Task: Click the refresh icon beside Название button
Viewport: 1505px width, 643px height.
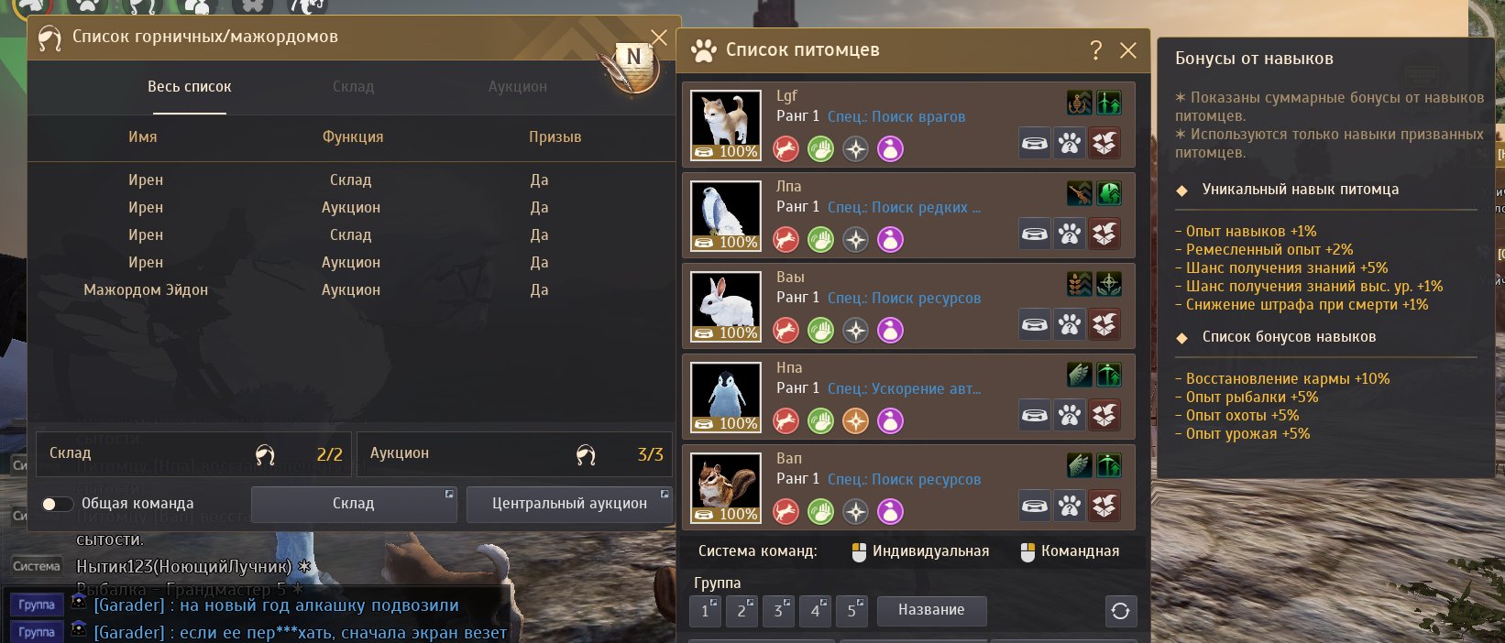Action: [x=1120, y=611]
